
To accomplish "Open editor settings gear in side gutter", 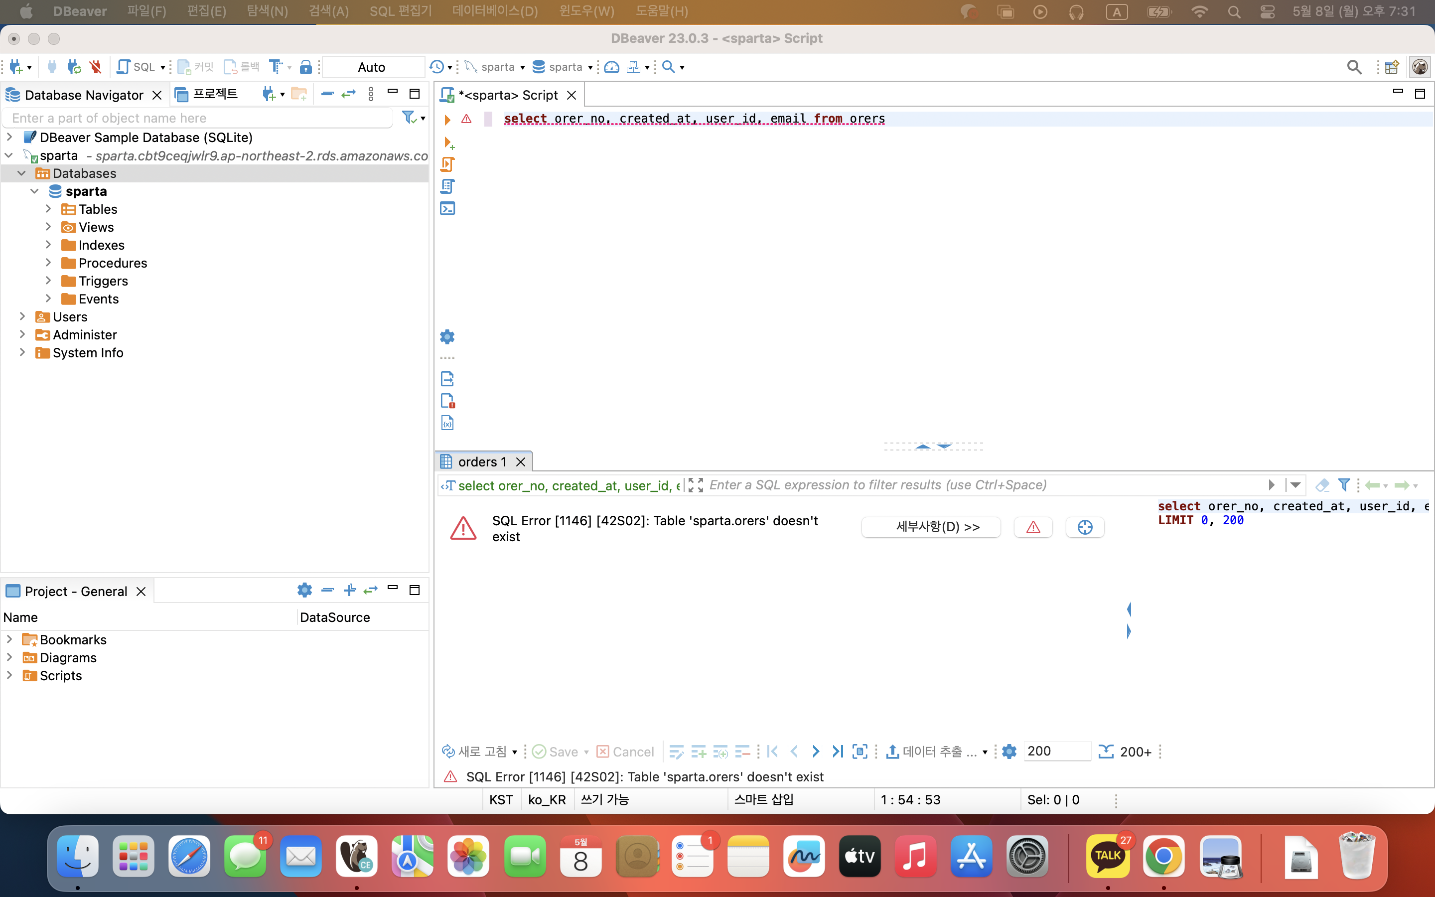I will click(448, 337).
